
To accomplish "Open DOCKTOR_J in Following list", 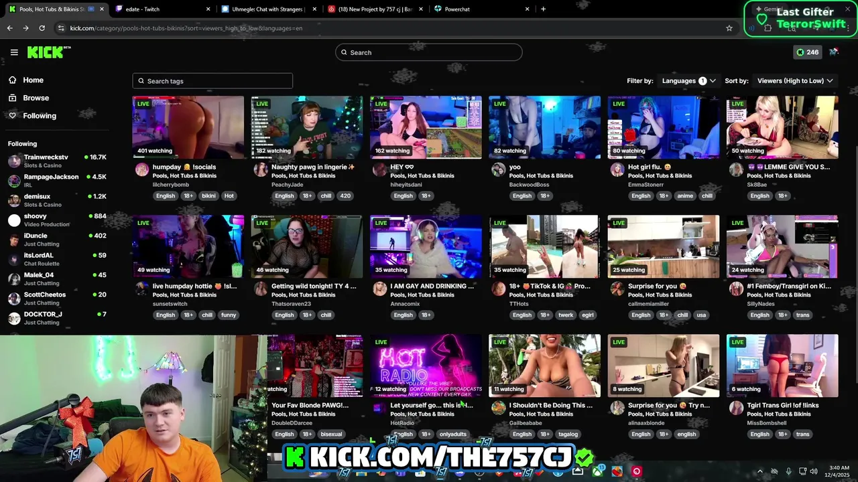I will (57, 318).
